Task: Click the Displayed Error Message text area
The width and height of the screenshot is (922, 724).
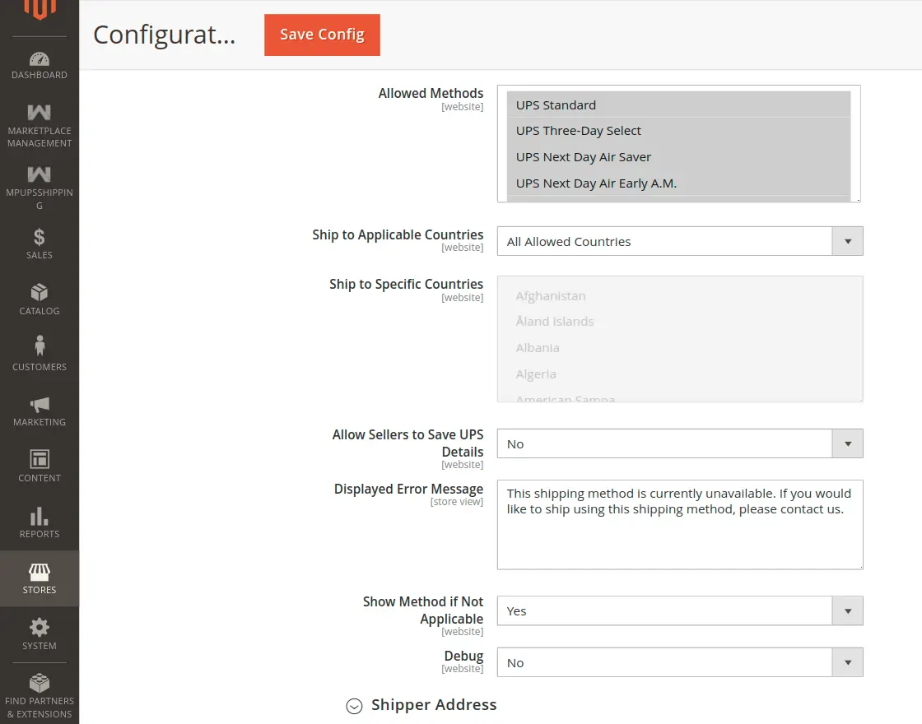Action: (679, 524)
